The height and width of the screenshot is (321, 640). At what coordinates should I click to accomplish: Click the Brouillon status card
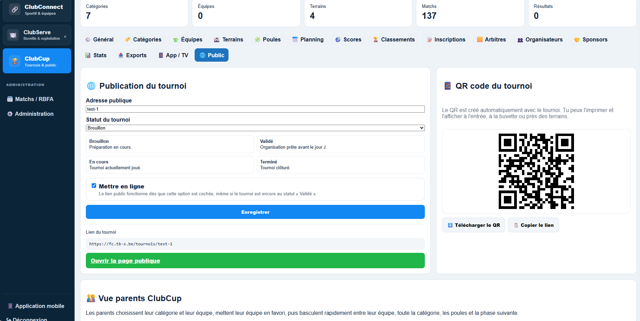coord(170,144)
